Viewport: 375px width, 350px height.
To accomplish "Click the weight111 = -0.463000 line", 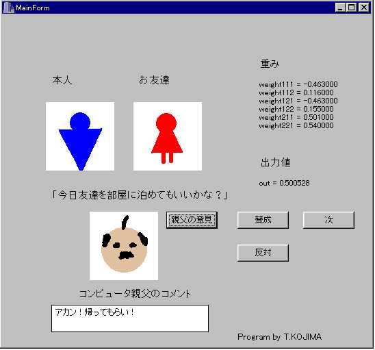I will [298, 84].
